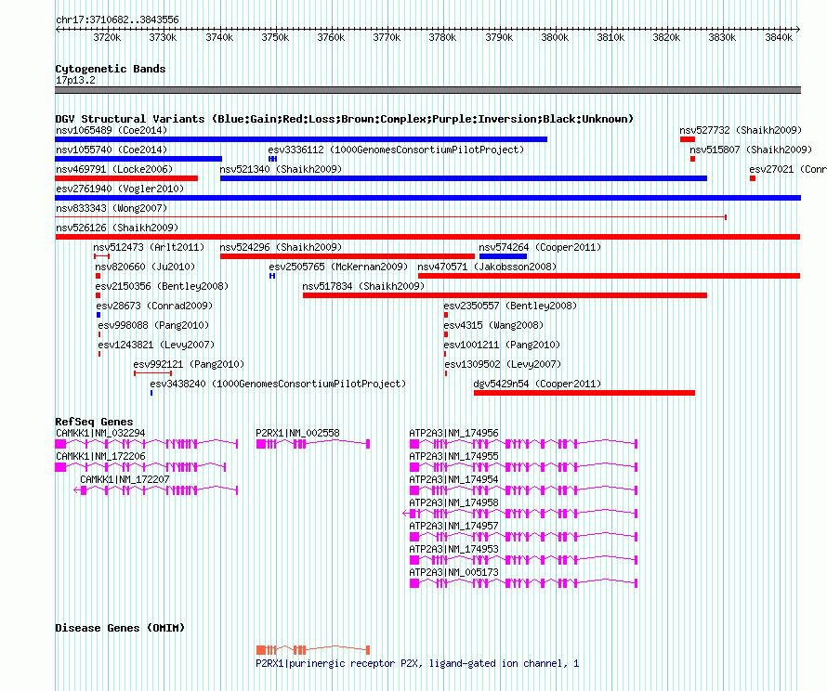Viewport: 827px width, 691px height.
Task: Open ATP2A3|NM_005173 transcript label
Action: click(453, 572)
